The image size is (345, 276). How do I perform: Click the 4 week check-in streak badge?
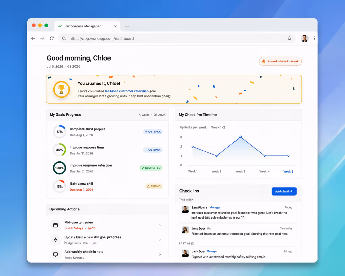(x=280, y=61)
